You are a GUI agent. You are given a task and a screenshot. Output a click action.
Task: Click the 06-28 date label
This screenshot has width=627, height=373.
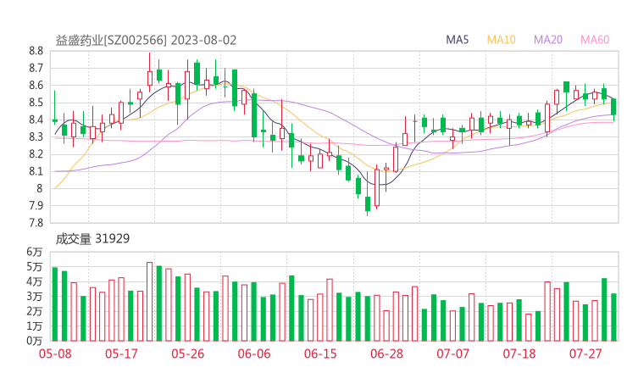click(x=386, y=354)
